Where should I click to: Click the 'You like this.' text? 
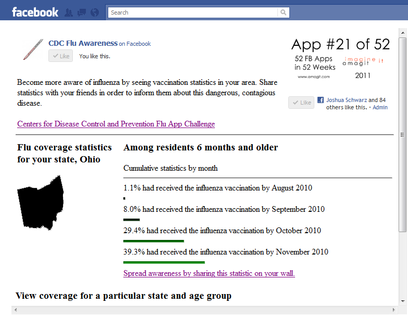pyautogui.click(x=95, y=56)
